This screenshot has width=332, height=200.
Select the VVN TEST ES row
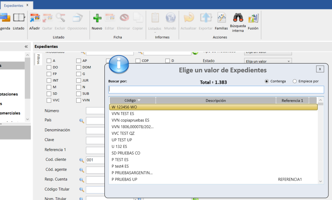click(123, 114)
